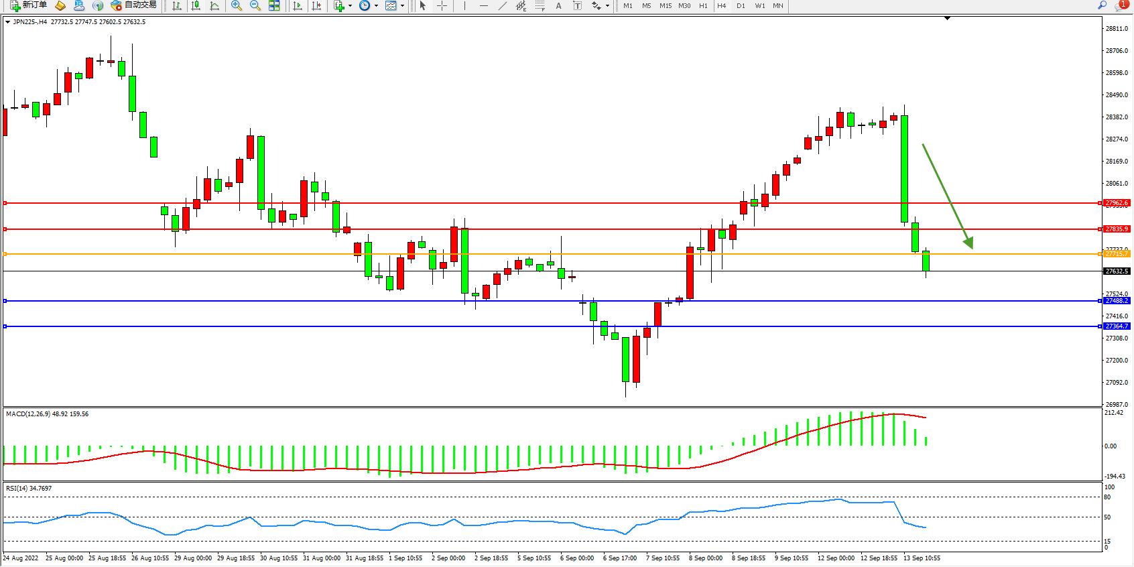Enable chart shift icon

coord(316,5)
